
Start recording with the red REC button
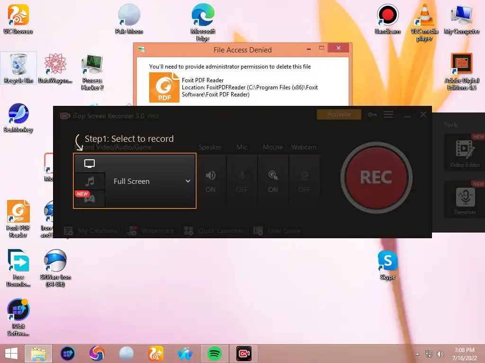point(376,178)
